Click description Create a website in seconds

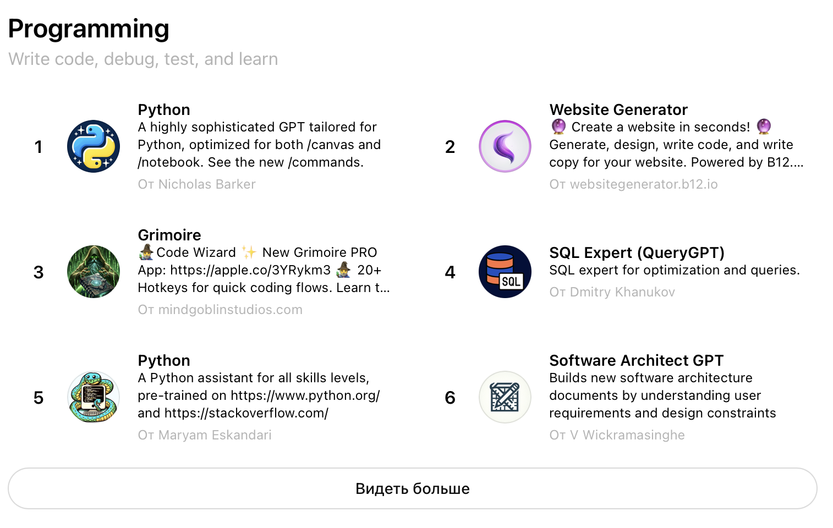click(x=676, y=145)
